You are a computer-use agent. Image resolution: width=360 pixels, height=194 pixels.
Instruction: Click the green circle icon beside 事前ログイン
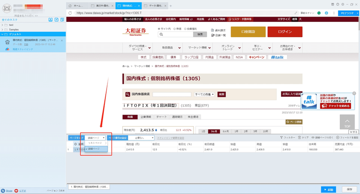(319, 13)
